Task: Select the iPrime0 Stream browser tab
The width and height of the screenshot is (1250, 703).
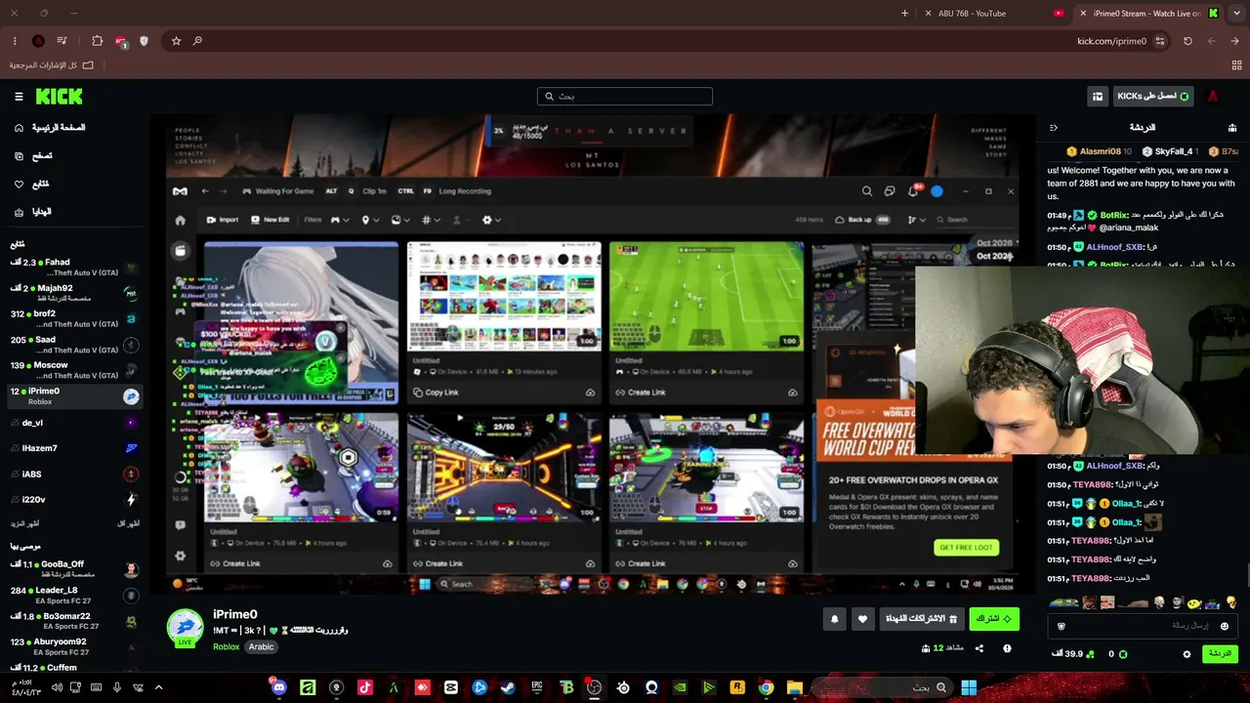Action: pos(1146,13)
